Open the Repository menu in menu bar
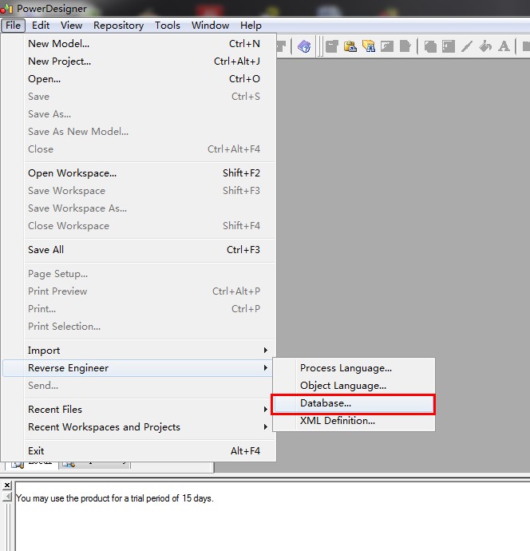The height and width of the screenshot is (551, 530). (x=118, y=25)
